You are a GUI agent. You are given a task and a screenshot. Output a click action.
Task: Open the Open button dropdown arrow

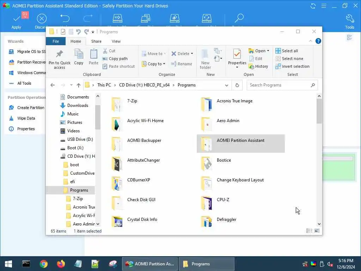[x=268, y=51]
